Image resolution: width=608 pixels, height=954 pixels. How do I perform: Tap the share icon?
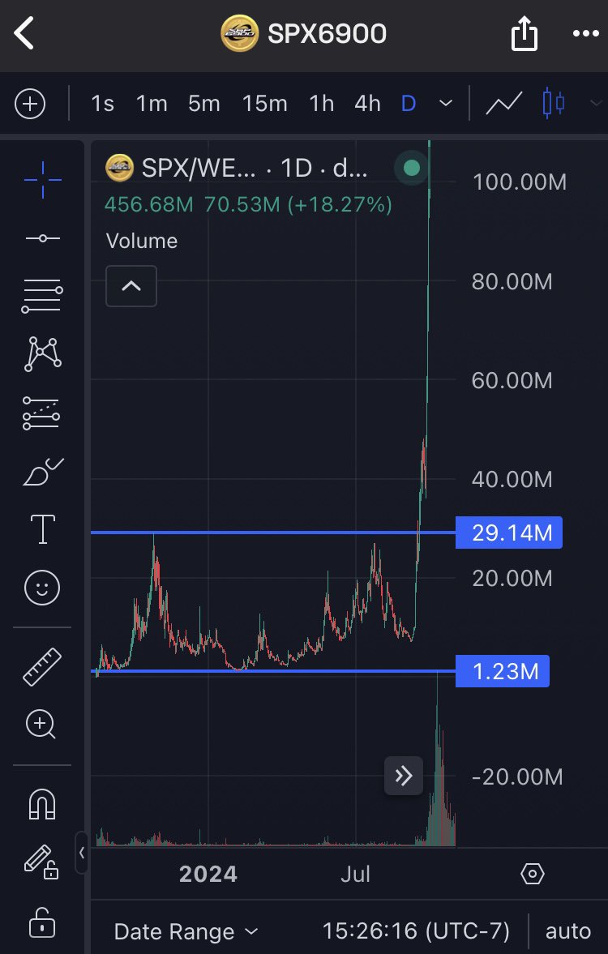tap(524, 33)
